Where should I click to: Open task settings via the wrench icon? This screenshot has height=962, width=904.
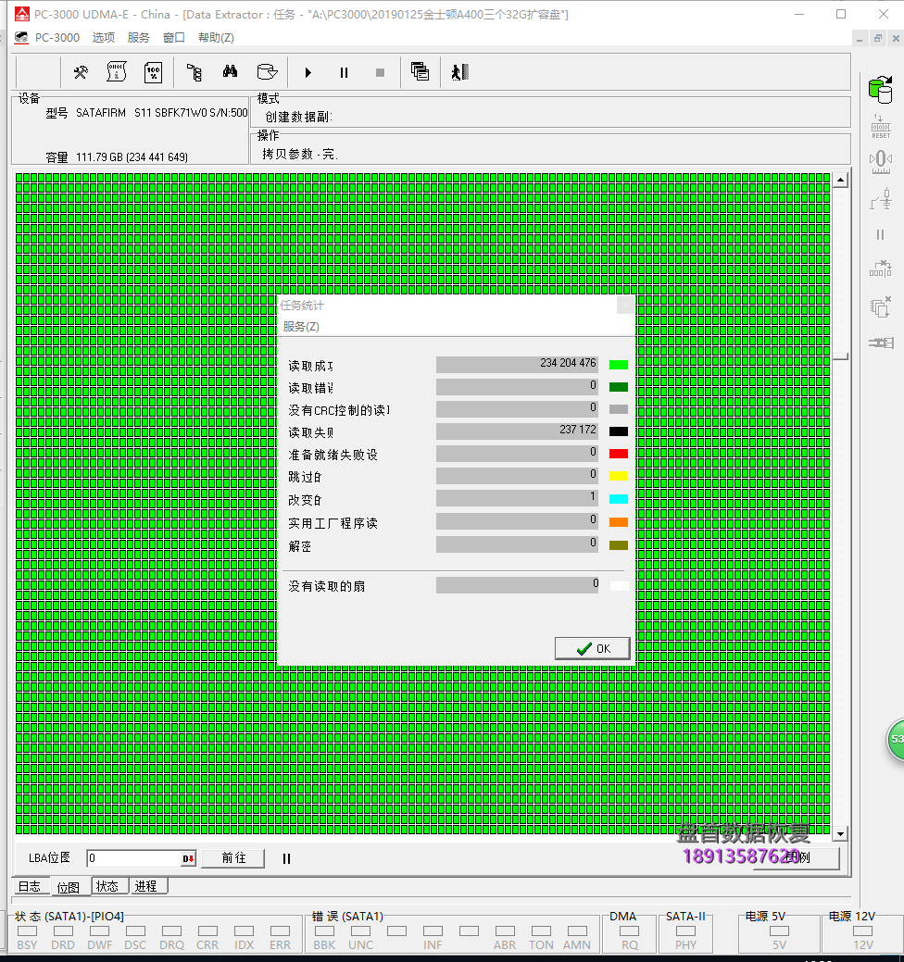[80, 71]
